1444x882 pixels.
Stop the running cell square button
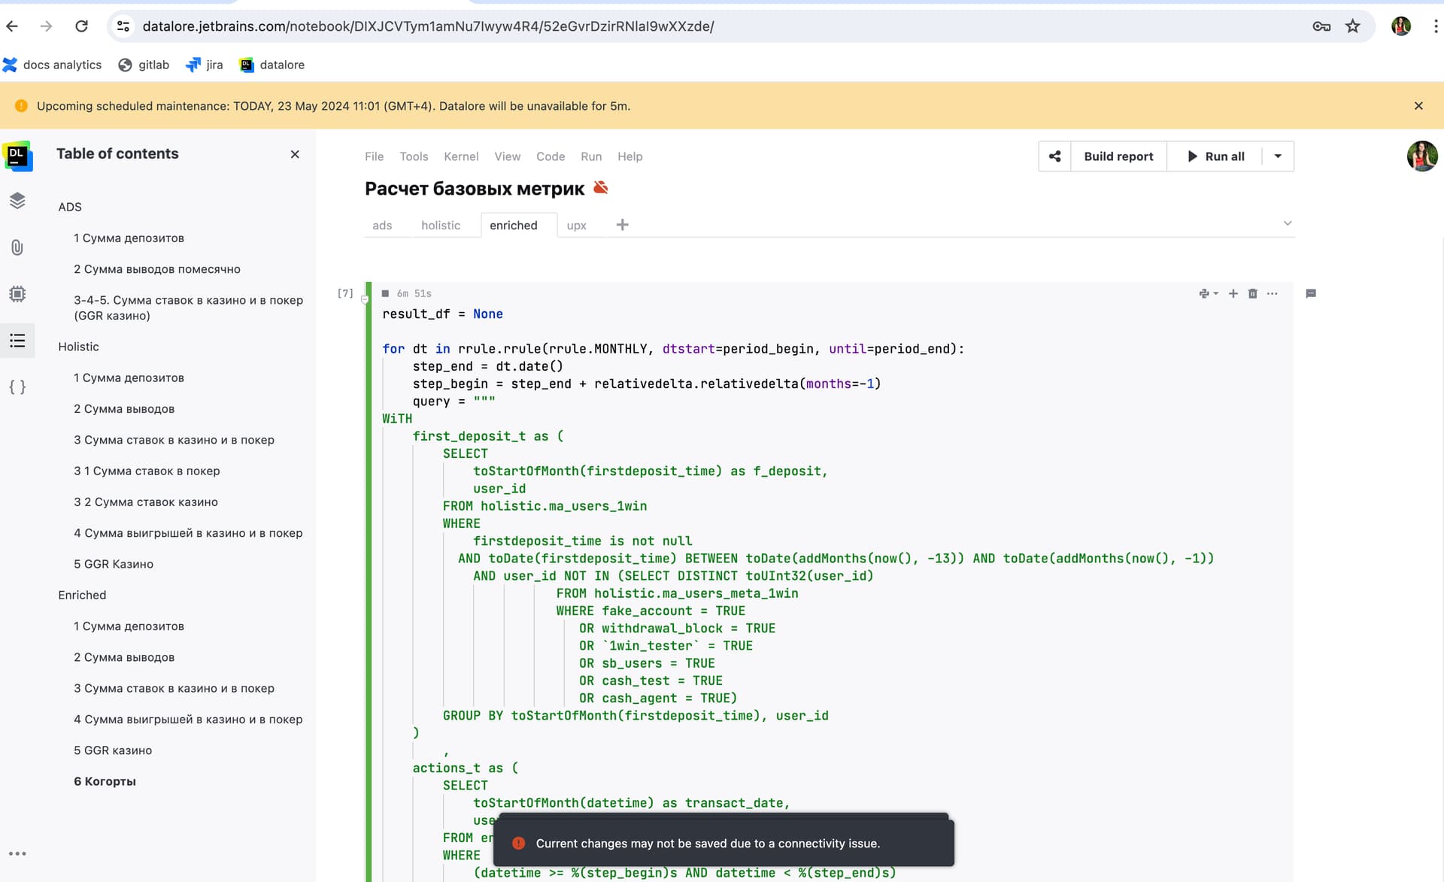click(385, 294)
